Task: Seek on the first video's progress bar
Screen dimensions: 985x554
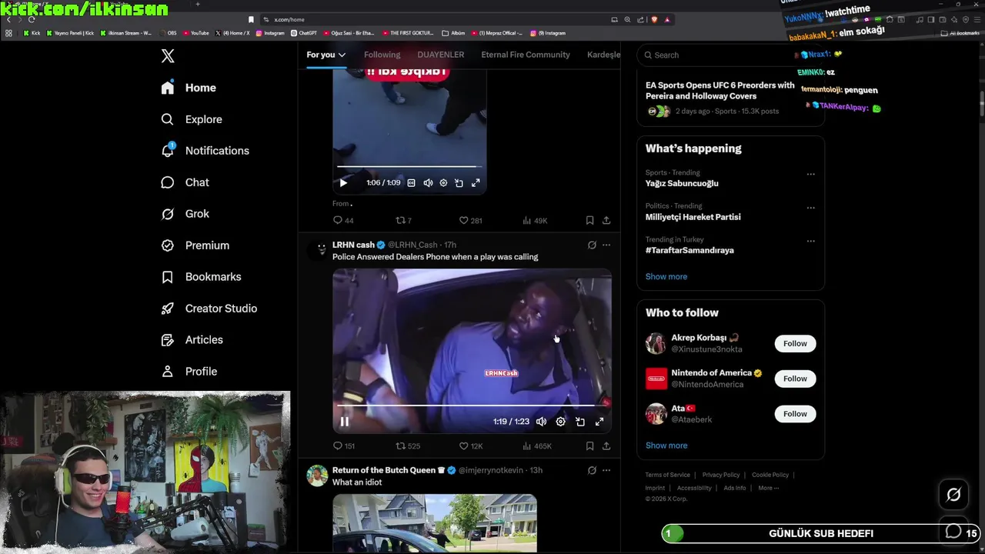Action: click(409, 167)
